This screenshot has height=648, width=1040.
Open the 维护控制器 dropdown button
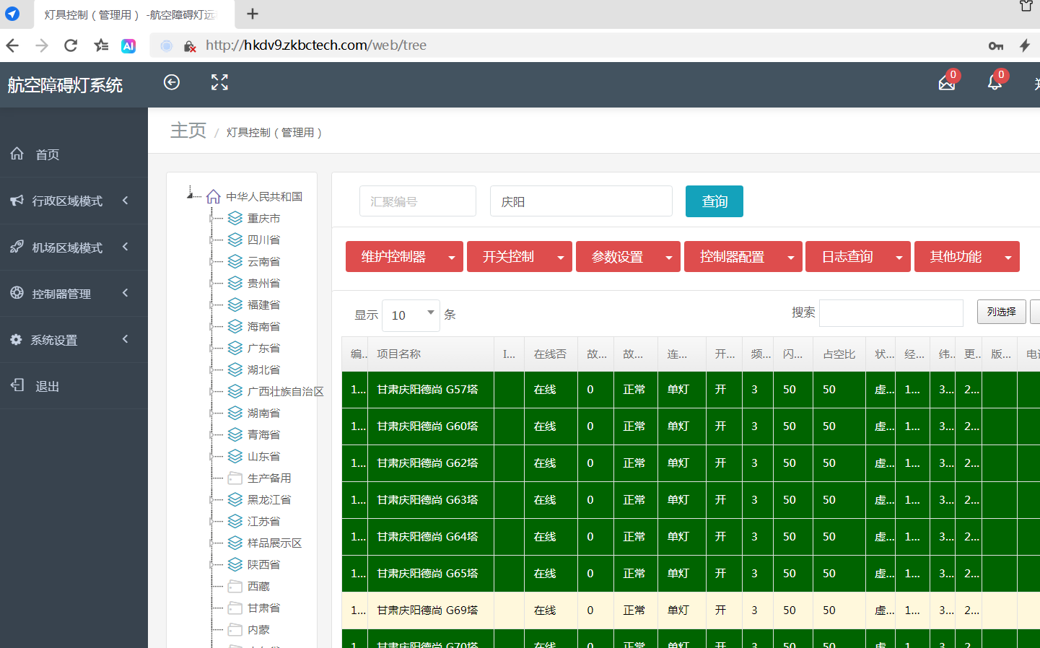[x=404, y=257]
